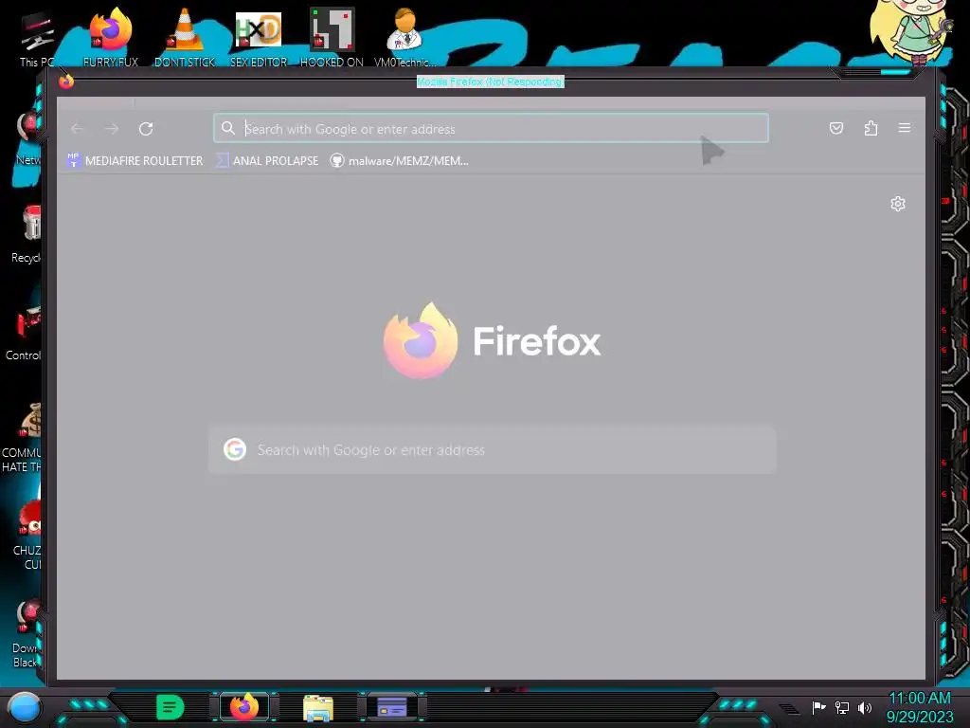Image resolution: width=970 pixels, height=728 pixels.
Task: Open the MEDIAFIRE ROULETTER bookmark
Action: [135, 160]
